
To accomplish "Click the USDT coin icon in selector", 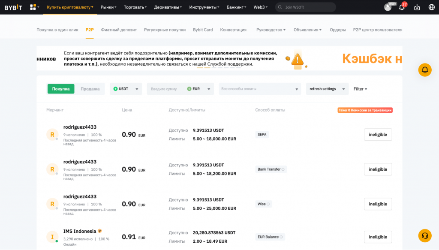I will coord(115,89).
